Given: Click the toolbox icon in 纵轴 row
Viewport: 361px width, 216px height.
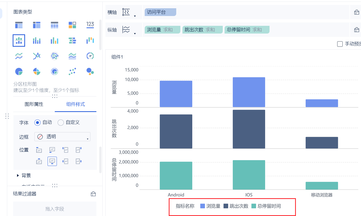Looking at the screenshot, I should (357, 30).
